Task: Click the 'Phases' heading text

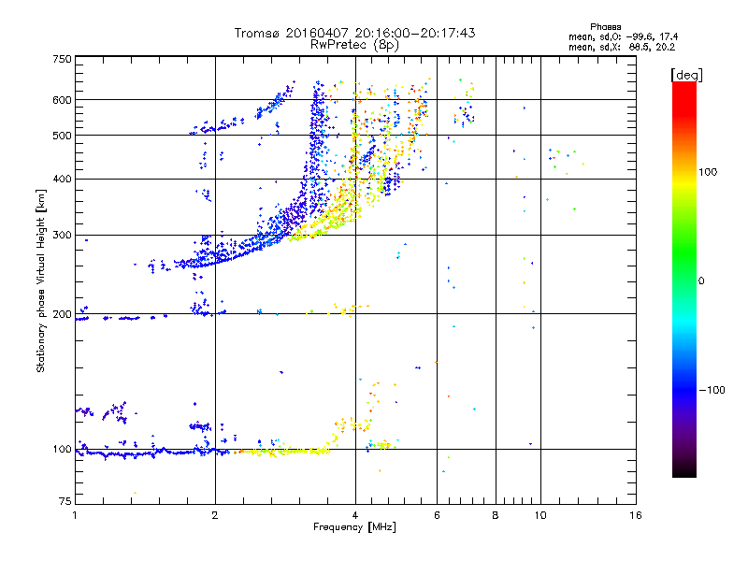Action: click(605, 27)
